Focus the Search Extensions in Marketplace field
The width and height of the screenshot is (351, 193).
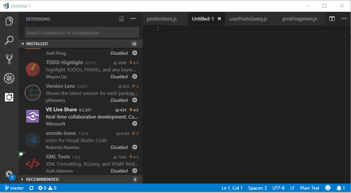pos(82,33)
